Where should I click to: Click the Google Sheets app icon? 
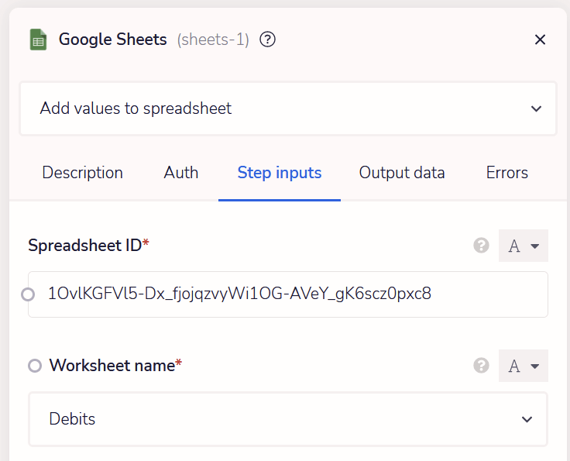click(x=38, y=40)
